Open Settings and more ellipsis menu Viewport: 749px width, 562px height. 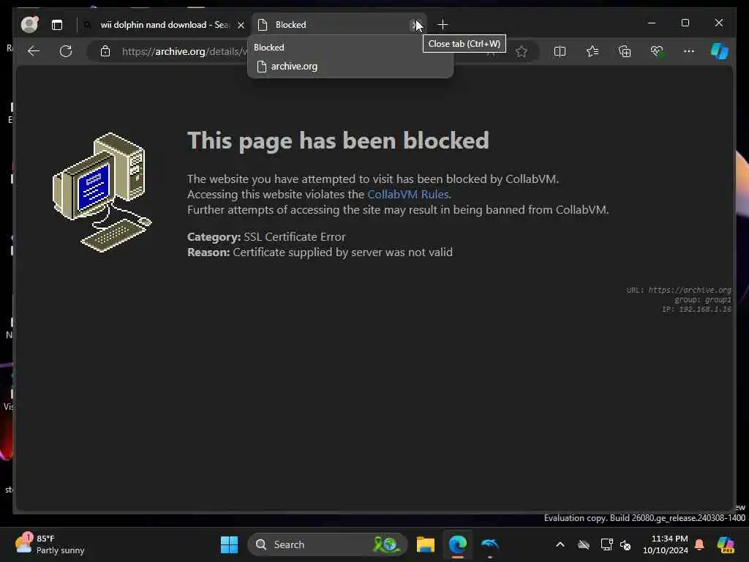689,51
